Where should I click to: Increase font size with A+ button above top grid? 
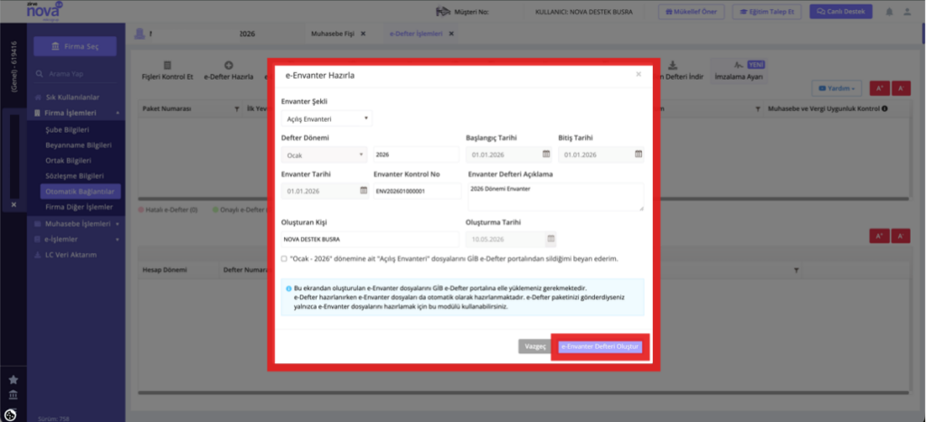[x=879, y=89]
